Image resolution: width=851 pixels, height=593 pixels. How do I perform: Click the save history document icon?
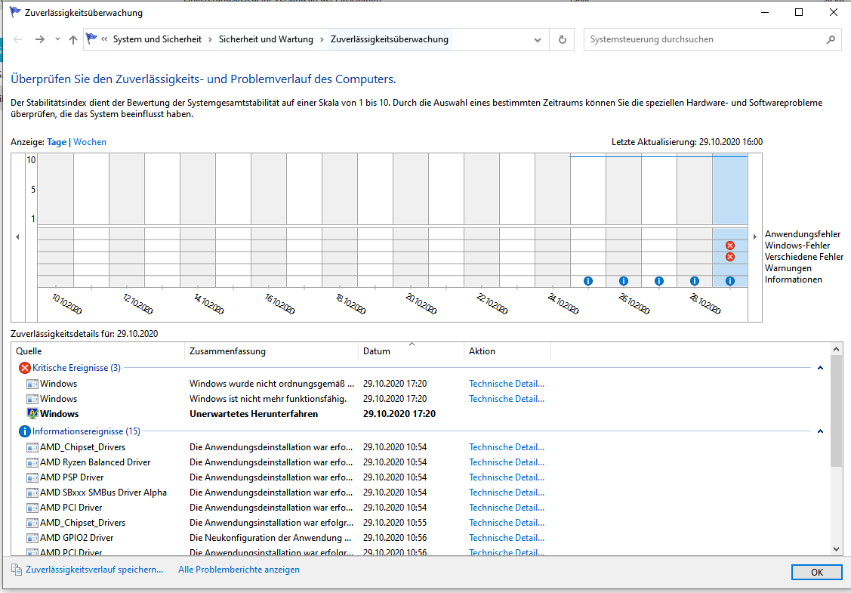17,570
